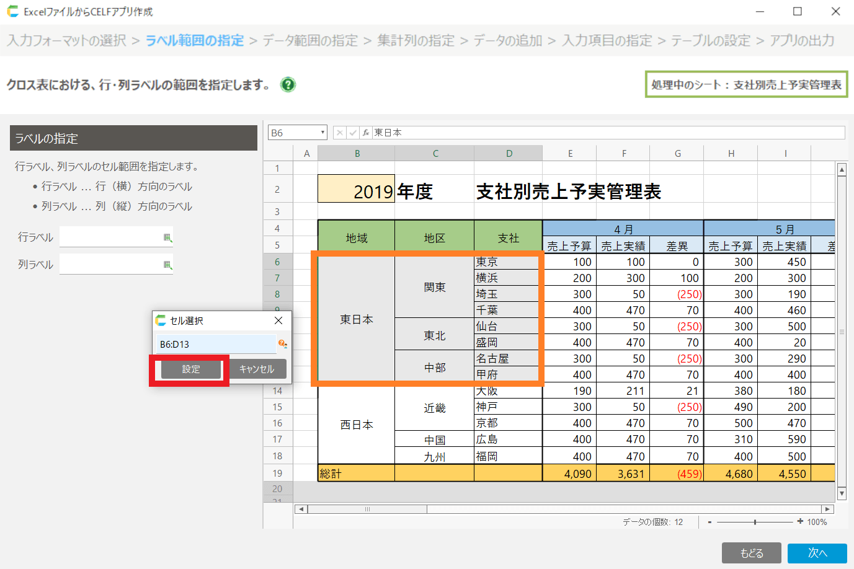Click the green help question-mark icon
The image size is (854, 569).
click(288, 84)
